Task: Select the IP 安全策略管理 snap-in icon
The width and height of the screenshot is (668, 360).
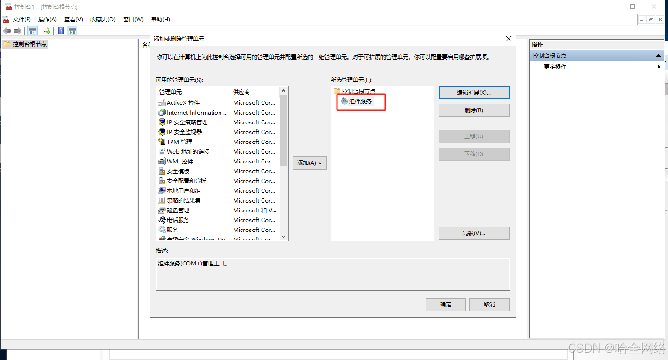Action: [x=162, y=122]
